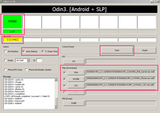Screen dimensions: 160x113
Task: Uncheck the CSC file checkbox
Action: click(x=65, y=86)
